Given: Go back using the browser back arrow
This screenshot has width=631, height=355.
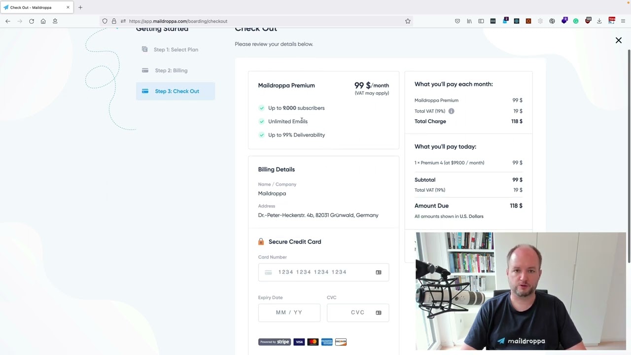Looking at the screenshot, I should click(x=8, y=21).
